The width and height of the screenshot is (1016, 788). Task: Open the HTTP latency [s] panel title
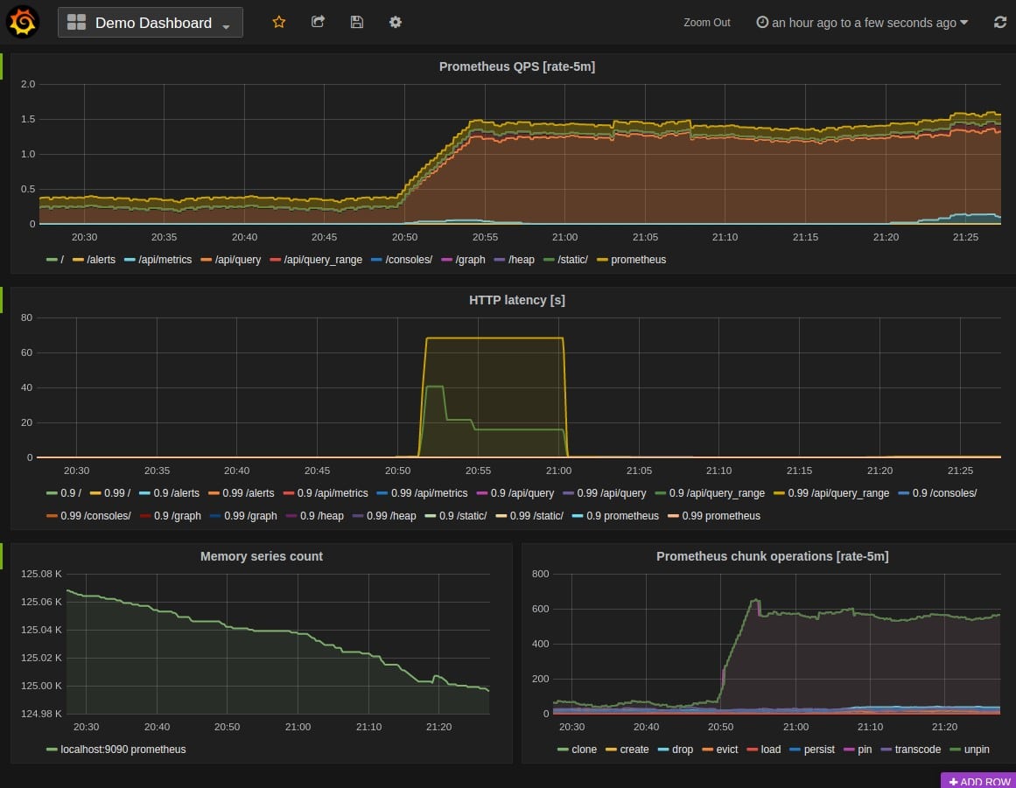click(x=516, y=301)
